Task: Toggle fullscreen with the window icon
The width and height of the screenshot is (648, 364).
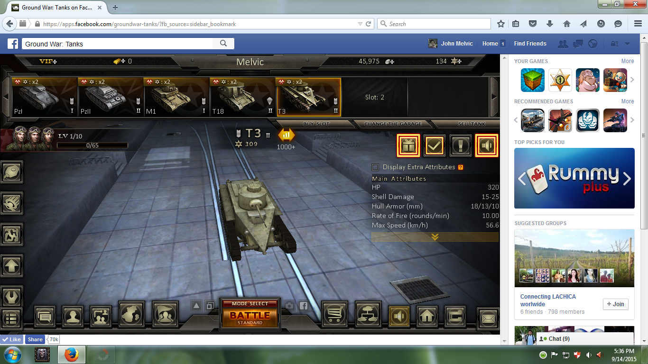Action: (211, 306)
